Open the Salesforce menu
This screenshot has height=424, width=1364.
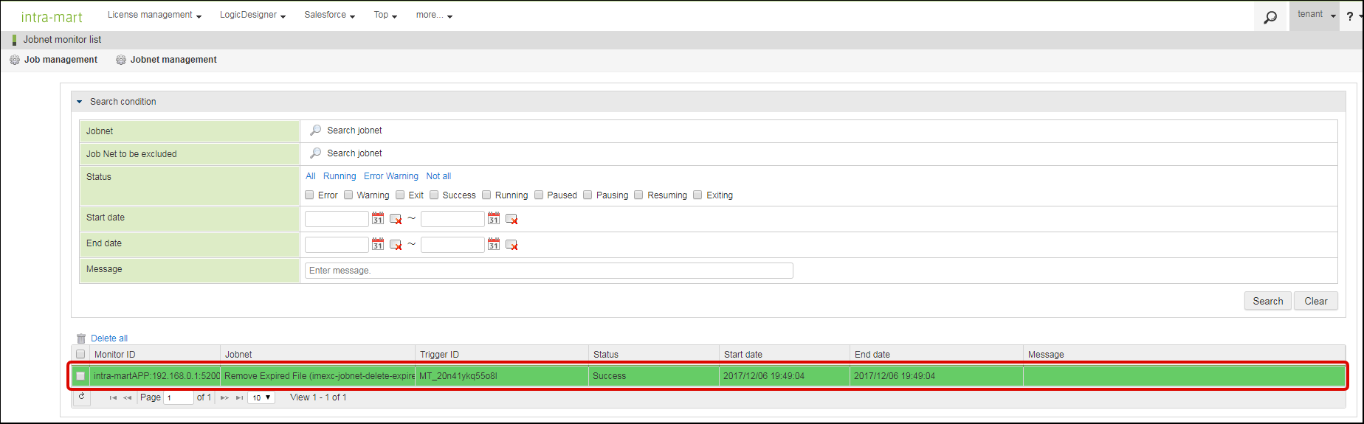click(x=329, y=15)
